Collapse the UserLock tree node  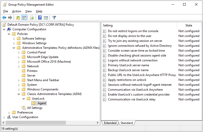pyautogui.click(x=24, y=99)
